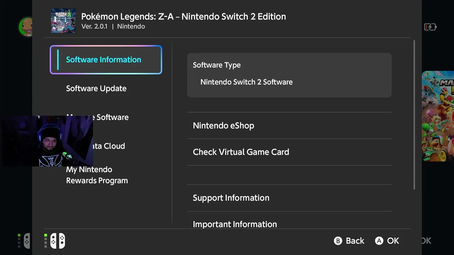This screenshot has width=454, height=255.
Task: Click the dimmed gray Joy-Con icon
Action: click(x=27, y=241)
